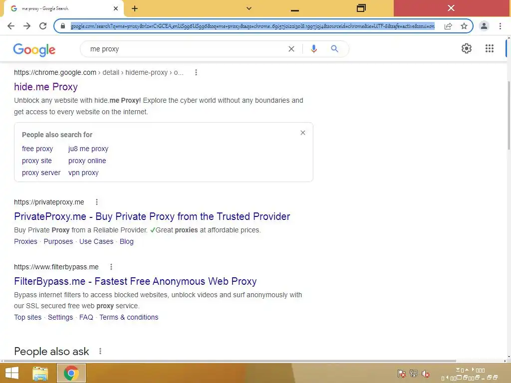Click the Google logo
The width and height of the screenshot is (511, 383).
coord(34,50)
